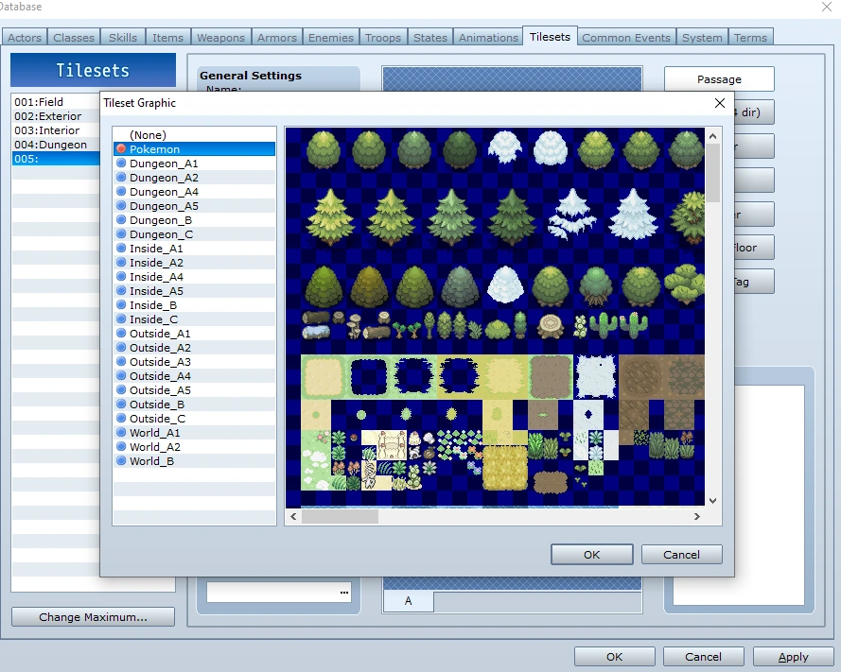The height and width of the screenshot is (672, 841).
Task: Apply changes in the Database window
Action: pos(794,657)
